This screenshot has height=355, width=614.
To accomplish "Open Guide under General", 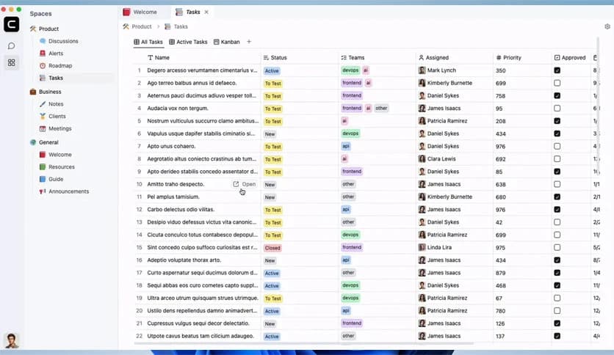I will (56, 179).
